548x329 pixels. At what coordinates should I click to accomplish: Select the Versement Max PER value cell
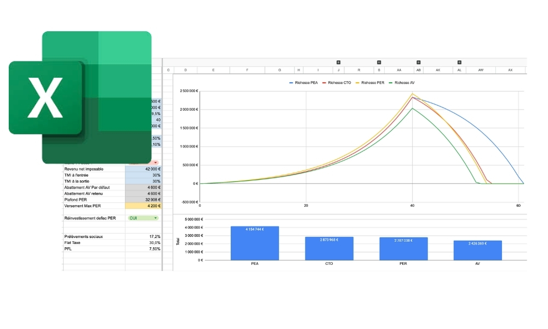click(143, 206)
